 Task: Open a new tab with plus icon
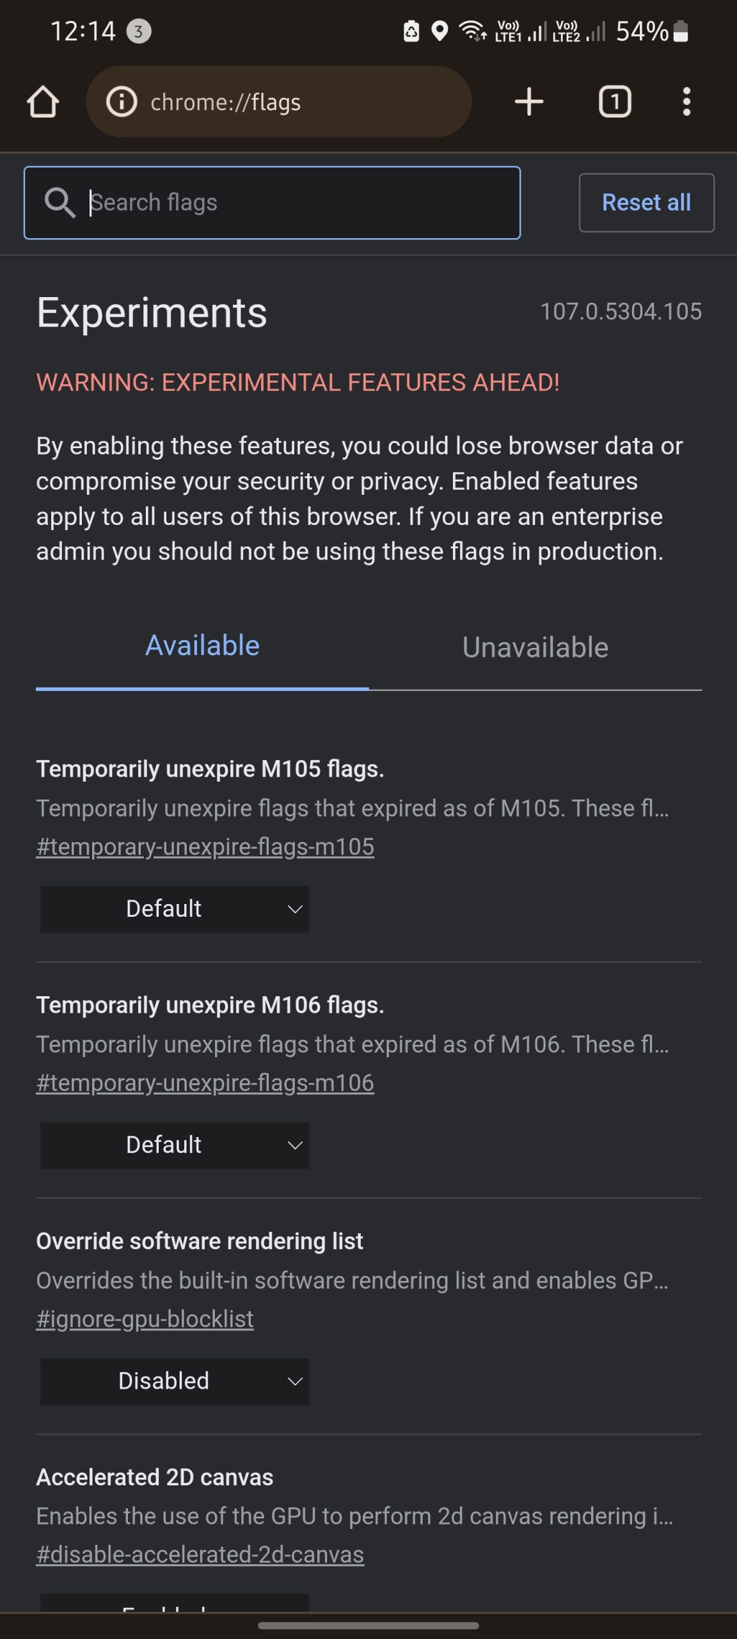pyautogui.click(x=529, y=102)
